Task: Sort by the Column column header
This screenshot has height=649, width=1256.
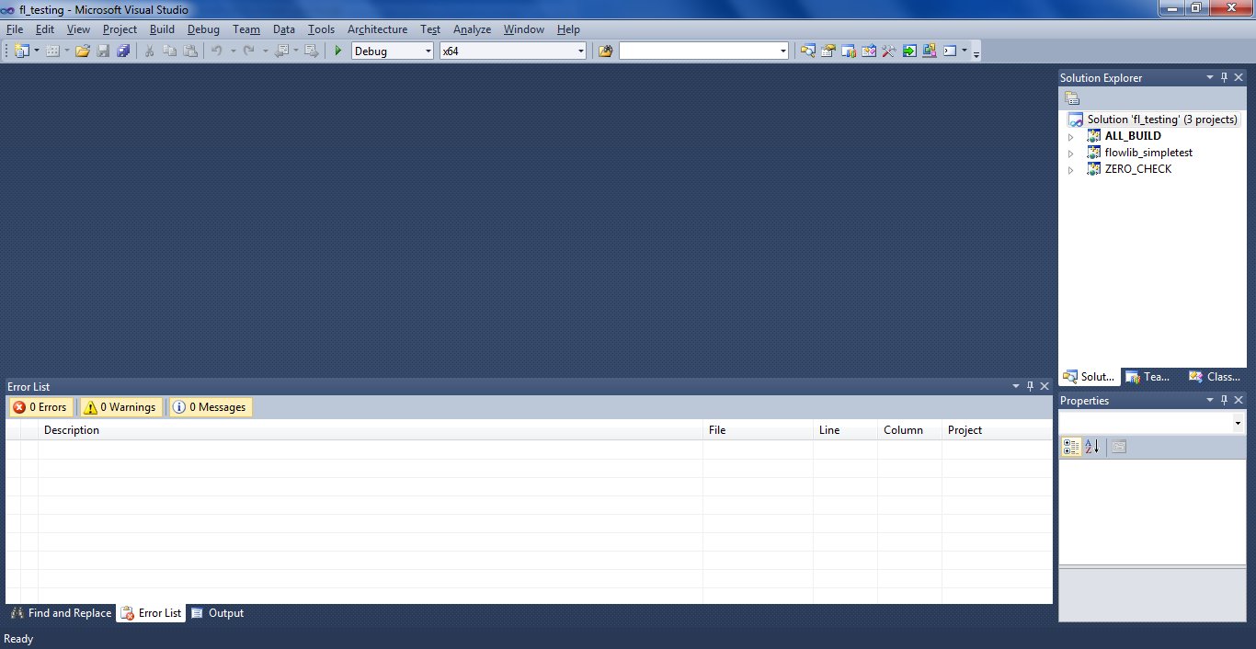Action: [909, 430]
